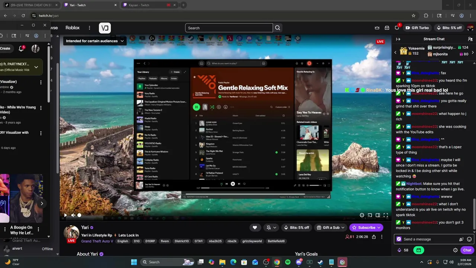Expand YouTube now-playing queue chevron
The height and width of the screenshot is (268, 476).
[x=36, y=67]
